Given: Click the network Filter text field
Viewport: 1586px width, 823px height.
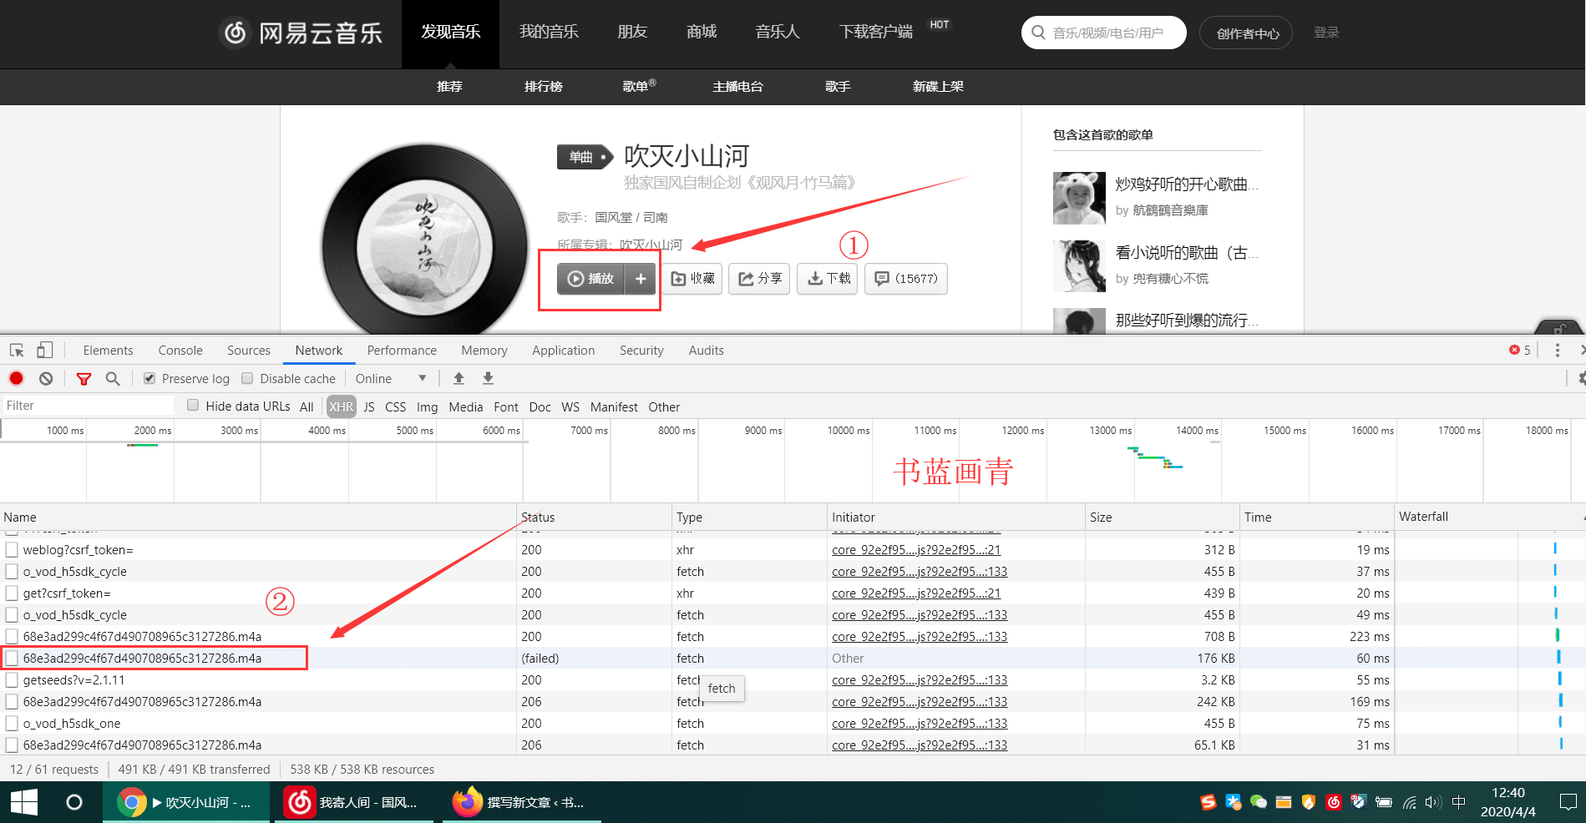Looking at the screenshot, I should coord(88,406).
